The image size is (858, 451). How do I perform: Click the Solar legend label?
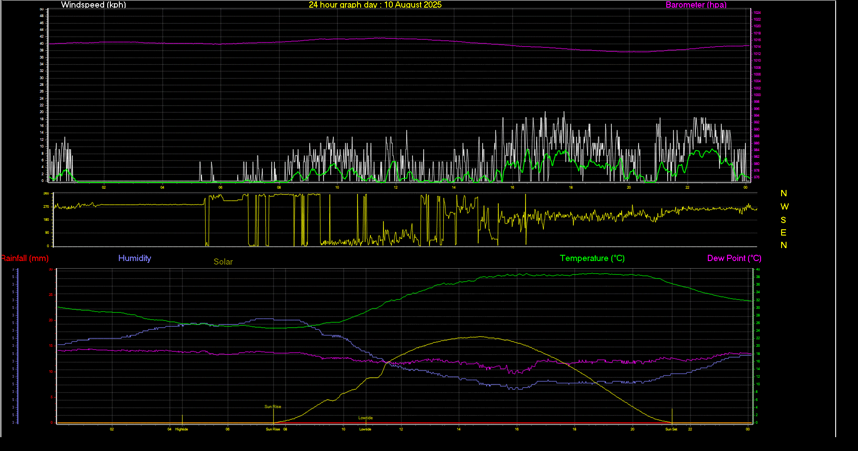coord(223,262)
